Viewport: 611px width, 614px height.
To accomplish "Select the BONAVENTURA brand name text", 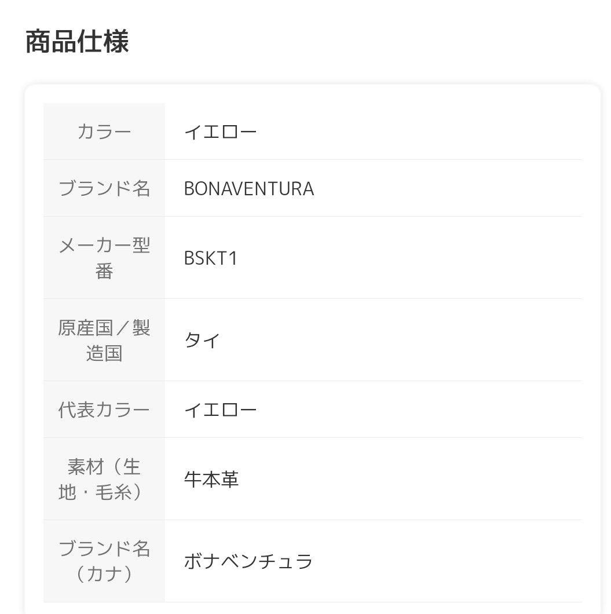I will [249, 189].
